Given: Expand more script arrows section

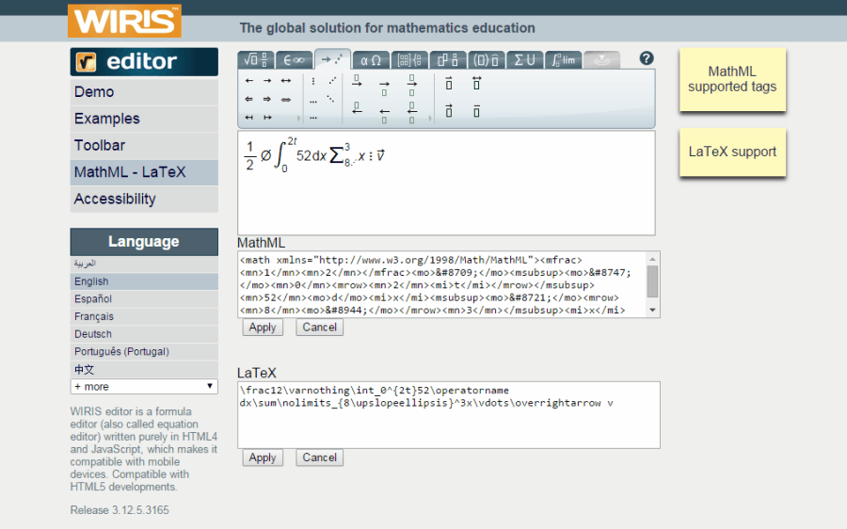Looking at the screenshot, I should 430,118.
